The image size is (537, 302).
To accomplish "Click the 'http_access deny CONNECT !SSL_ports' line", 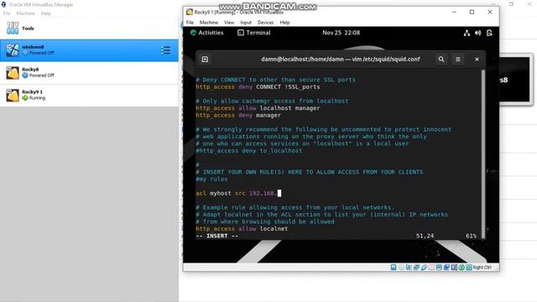I will point(258,87).
